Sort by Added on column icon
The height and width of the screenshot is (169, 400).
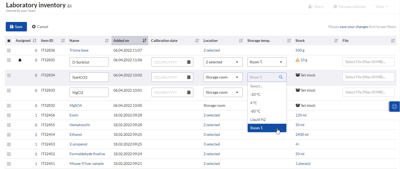tap(144, 41)
